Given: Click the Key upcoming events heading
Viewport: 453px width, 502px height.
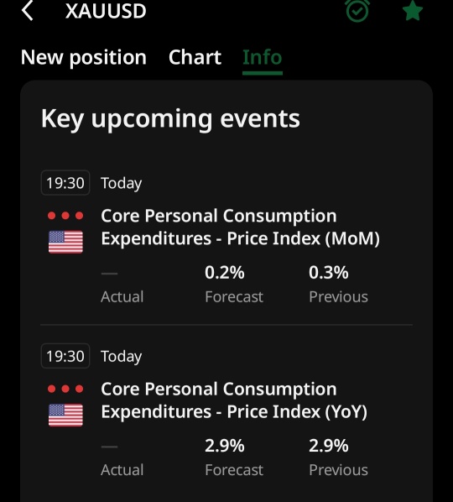Looking at the screenshot, I should (170, 119).
